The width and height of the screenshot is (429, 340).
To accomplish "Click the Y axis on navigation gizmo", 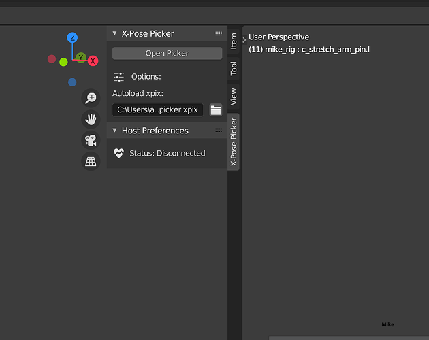I will pos(81,58).
